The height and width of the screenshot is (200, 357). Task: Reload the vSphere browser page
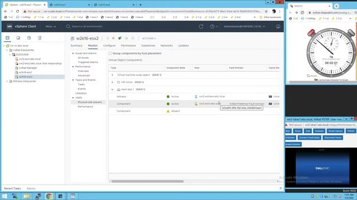17,11
